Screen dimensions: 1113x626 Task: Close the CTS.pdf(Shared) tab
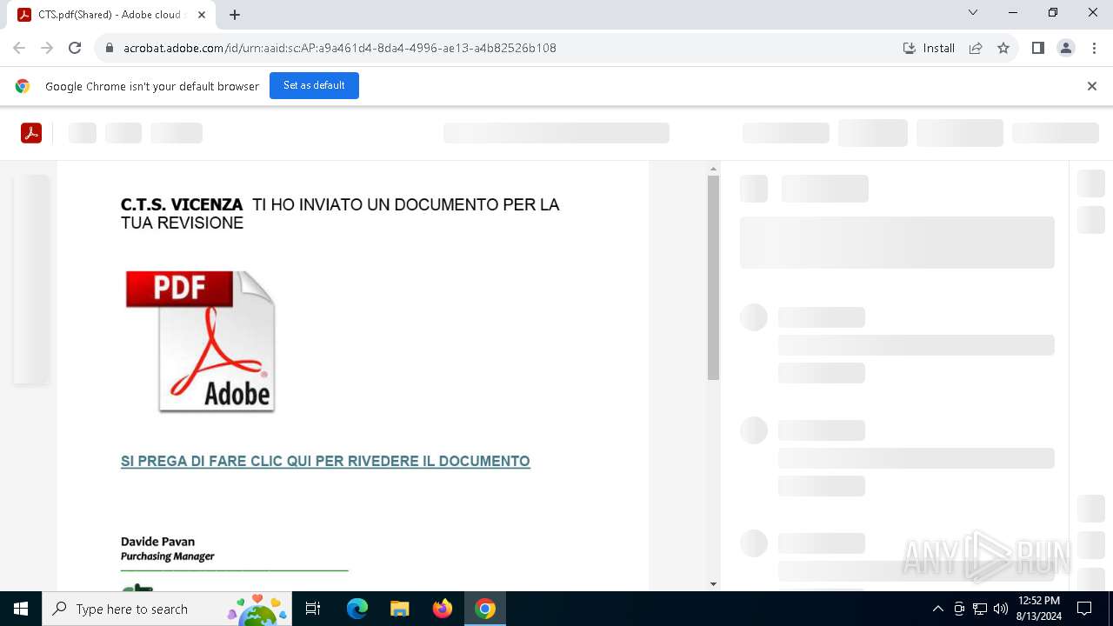click(203, 15)
